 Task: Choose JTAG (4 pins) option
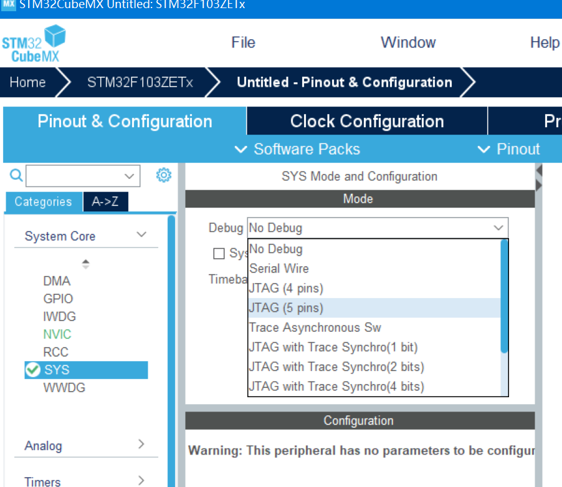(x=374, y=288)
